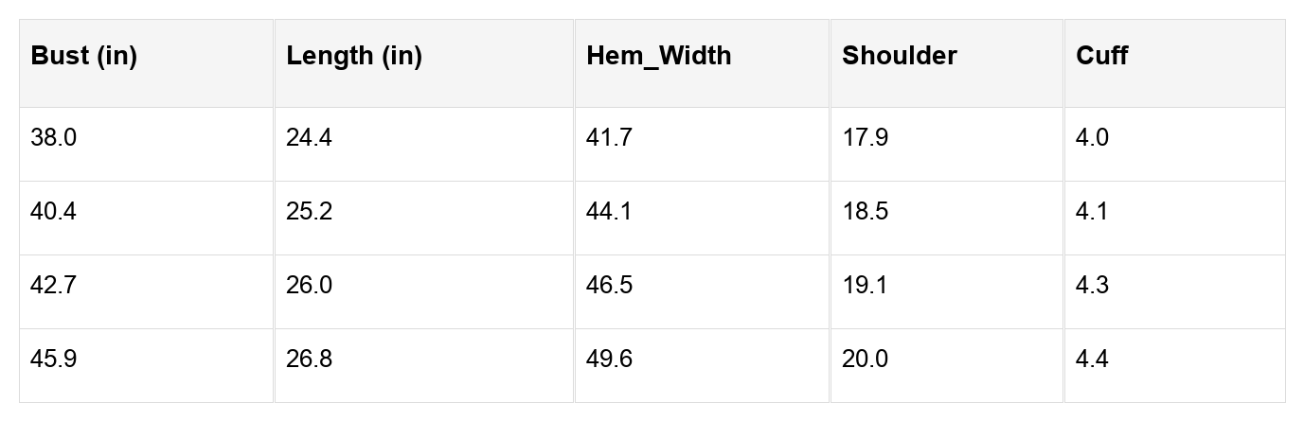The height and width of the screenshot is (421, 1304).
Task: Click the Bust value 40.4
Action: 54,212
